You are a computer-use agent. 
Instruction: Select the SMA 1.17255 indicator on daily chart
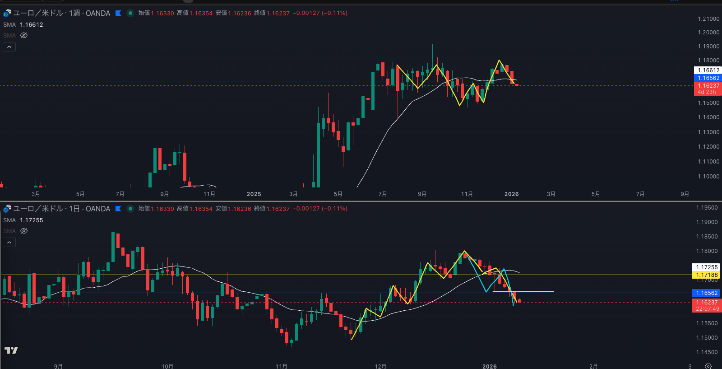23,220
